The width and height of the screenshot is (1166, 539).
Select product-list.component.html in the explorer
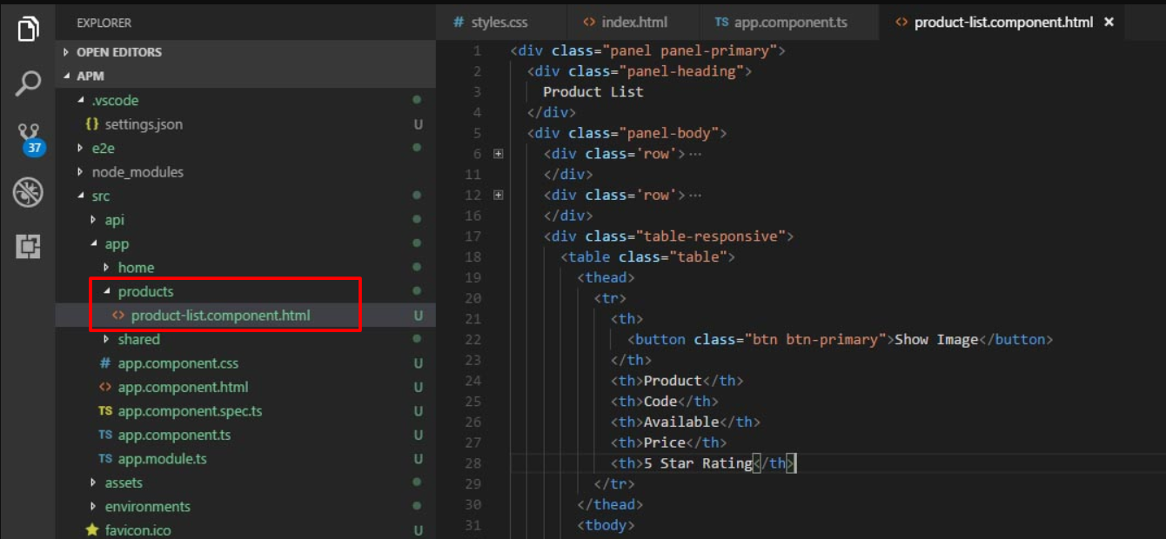click(x=220, y=316)
